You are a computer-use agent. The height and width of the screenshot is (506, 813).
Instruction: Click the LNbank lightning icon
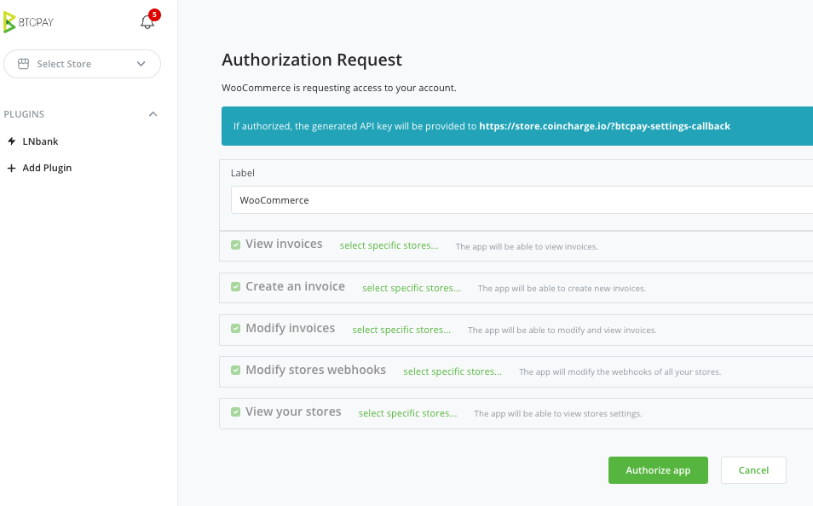pyautogui.click(x=11, y=141)
